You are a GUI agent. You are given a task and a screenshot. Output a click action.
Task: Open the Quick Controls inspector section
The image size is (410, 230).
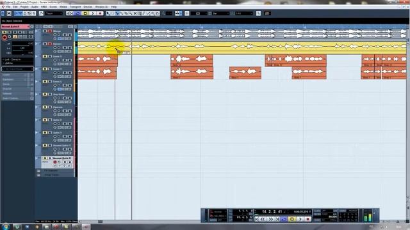(x=17, y=98)
